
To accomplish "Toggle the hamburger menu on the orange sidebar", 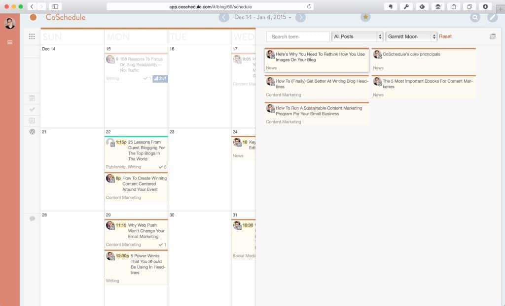I will click(x=9, y=42).
